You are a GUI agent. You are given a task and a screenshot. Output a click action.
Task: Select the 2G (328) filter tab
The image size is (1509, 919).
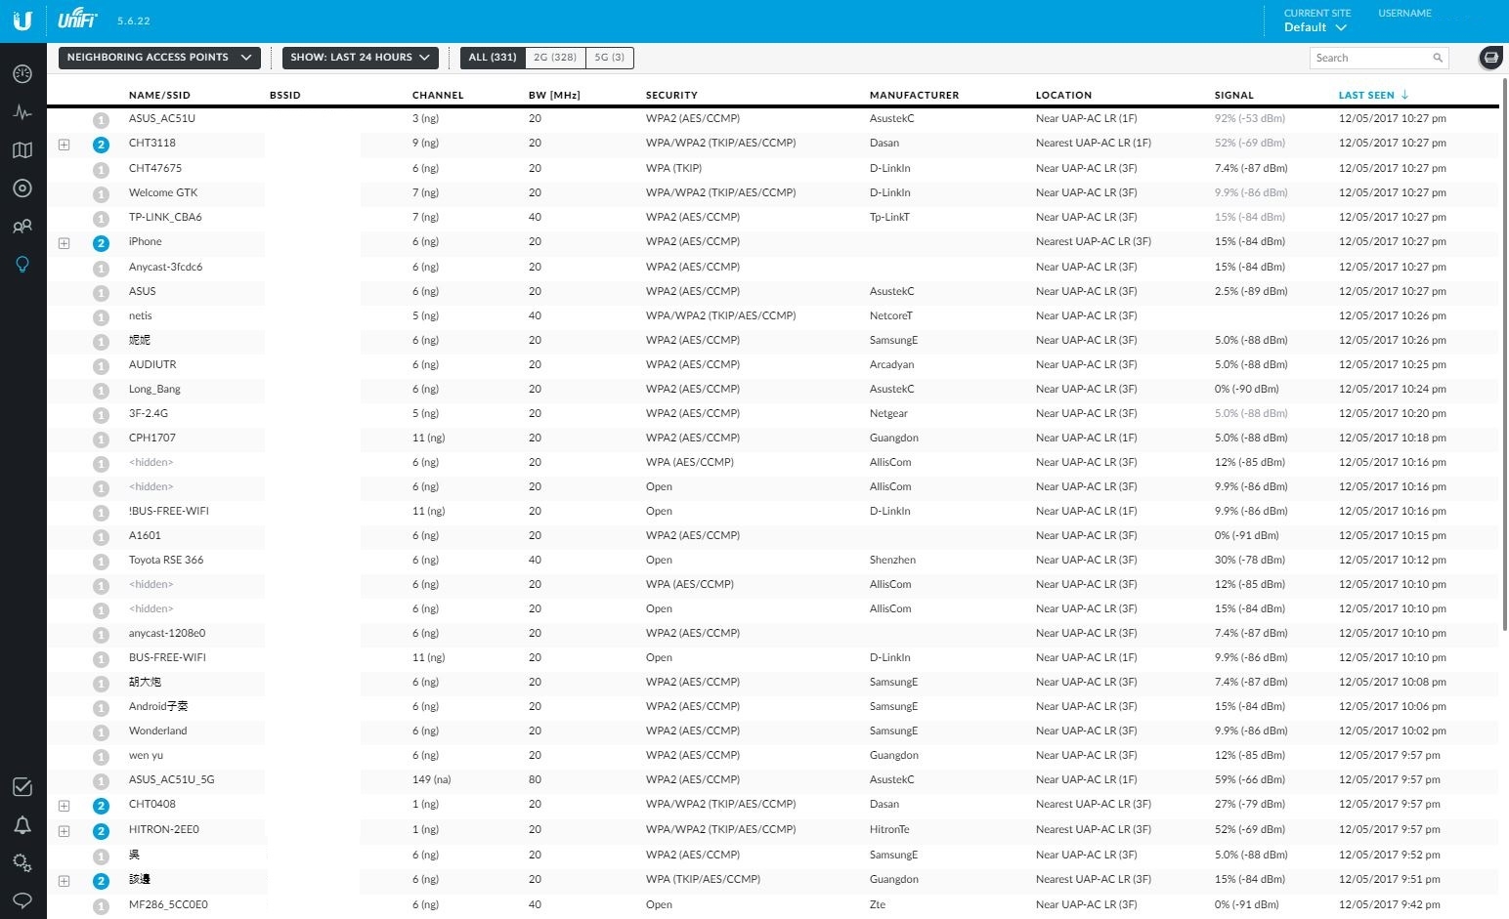click(555, 58)
